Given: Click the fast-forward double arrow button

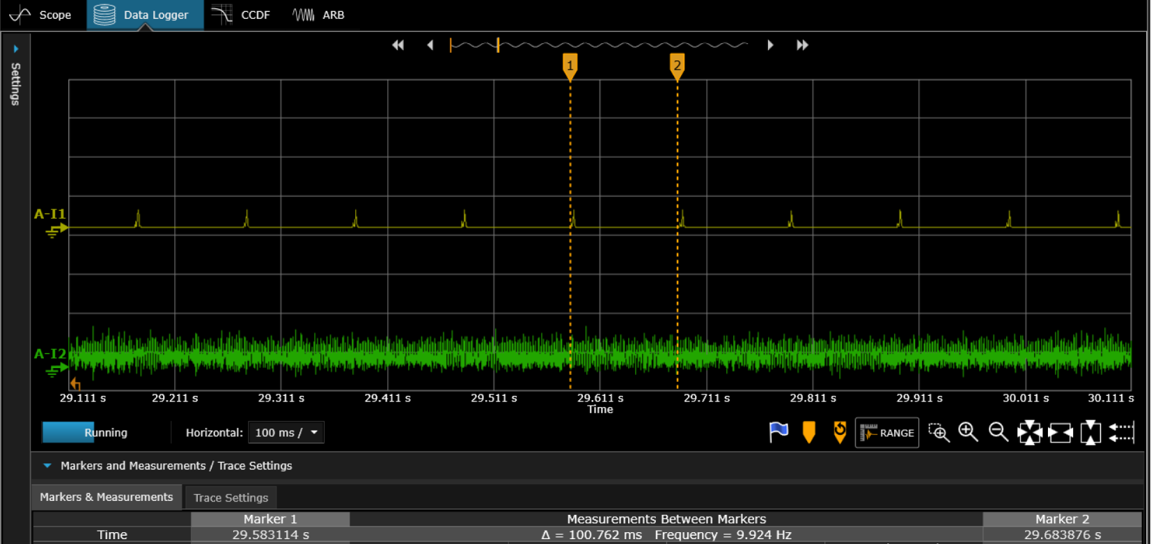Looking at the screenshot, I should pos(802,45).
